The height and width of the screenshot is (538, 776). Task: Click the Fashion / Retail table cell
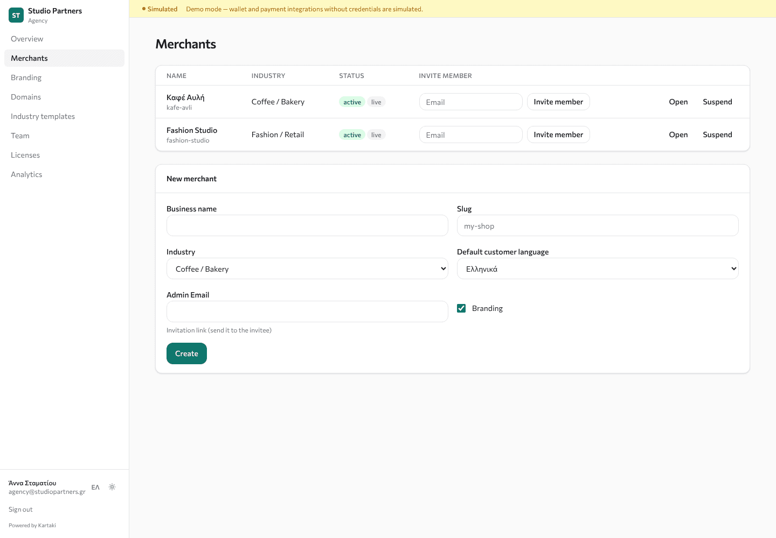point(278,134)
